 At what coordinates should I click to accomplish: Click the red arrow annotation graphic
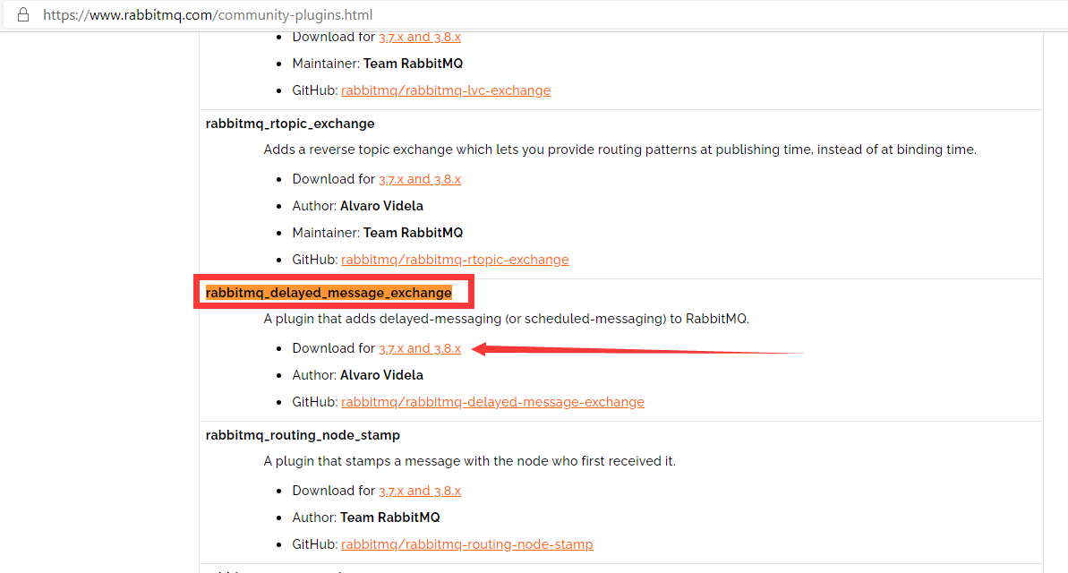pos(627,351)
